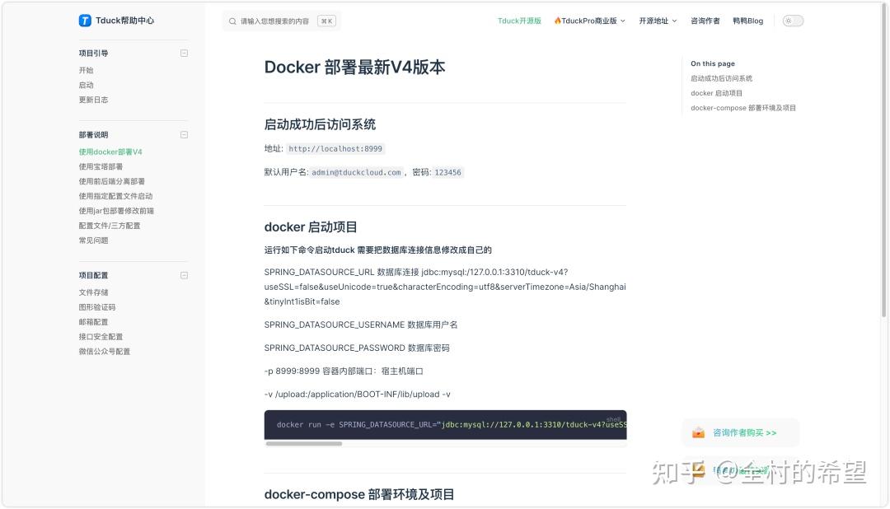Open 邮箱配置 page
890x509 pixels.
pos(93,322)
